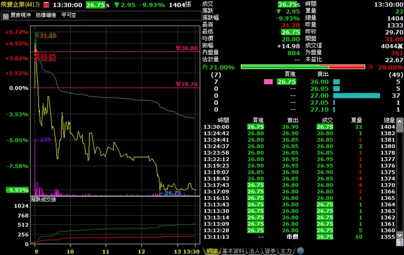Image resolution: width=404 pixels, height=255 pixels.
Task: Select the 13:18:43 trade row
Action: (299, 179)
